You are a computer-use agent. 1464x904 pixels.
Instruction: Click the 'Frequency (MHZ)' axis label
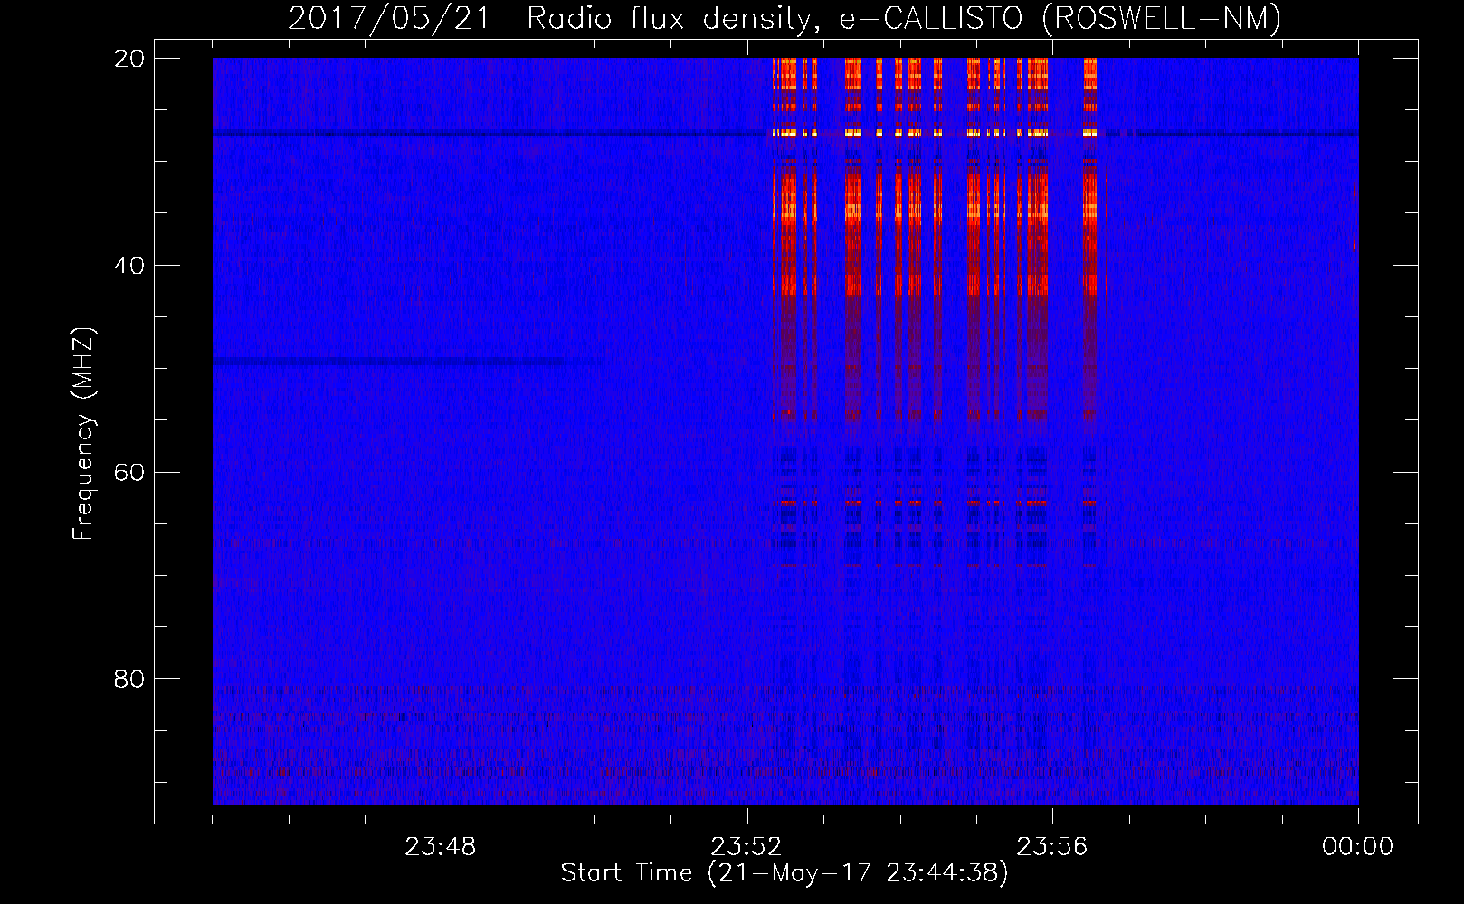click(82, 434)
